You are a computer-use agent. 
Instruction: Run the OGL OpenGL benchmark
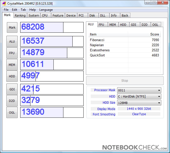point(12,112)
